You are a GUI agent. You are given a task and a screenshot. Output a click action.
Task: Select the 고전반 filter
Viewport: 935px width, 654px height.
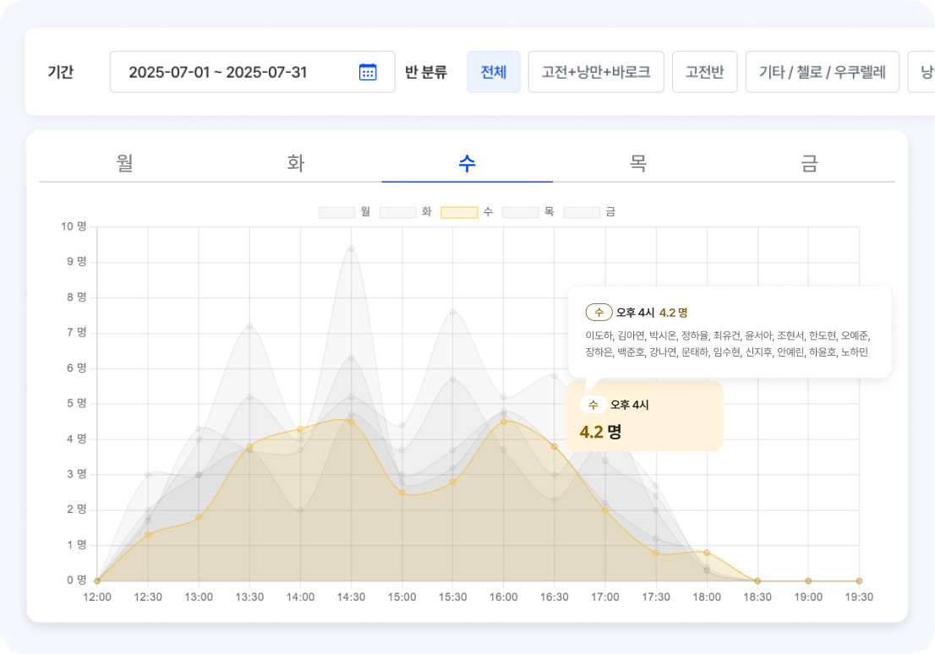[x=704, y=72]
